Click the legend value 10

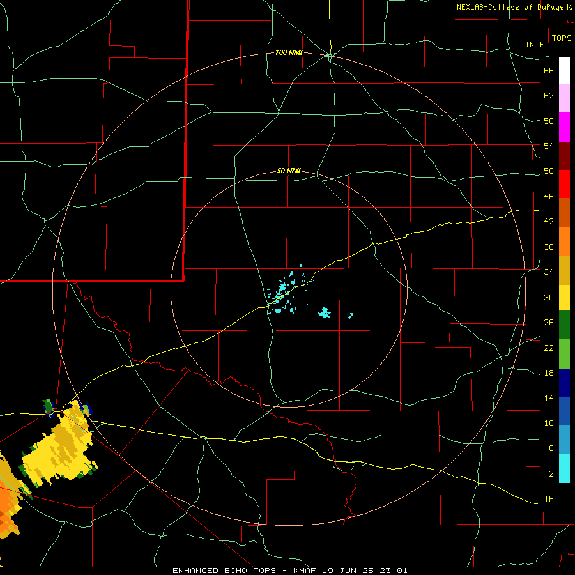(x=549, y=424)
